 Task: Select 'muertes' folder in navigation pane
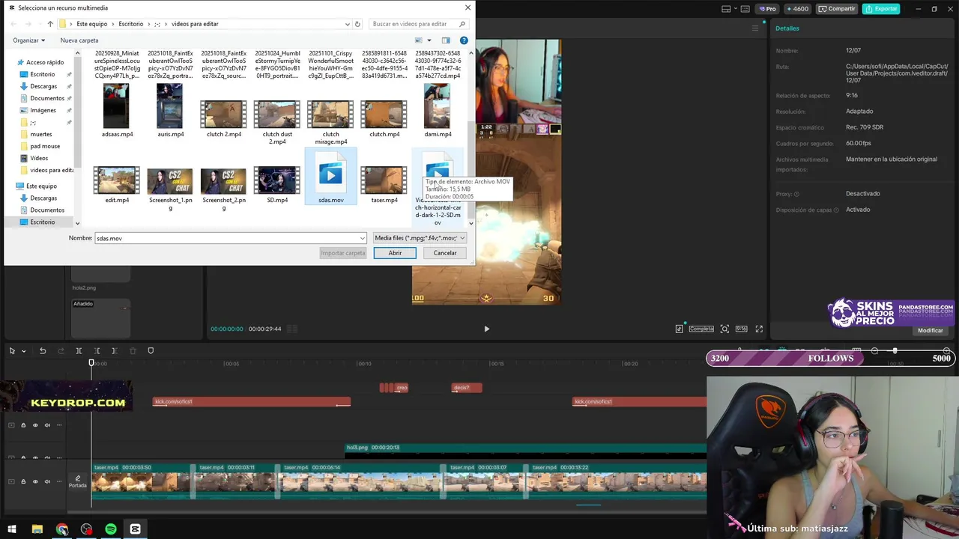tap(41, 134)
